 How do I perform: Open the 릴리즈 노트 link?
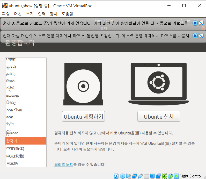(x=64, y=164)
